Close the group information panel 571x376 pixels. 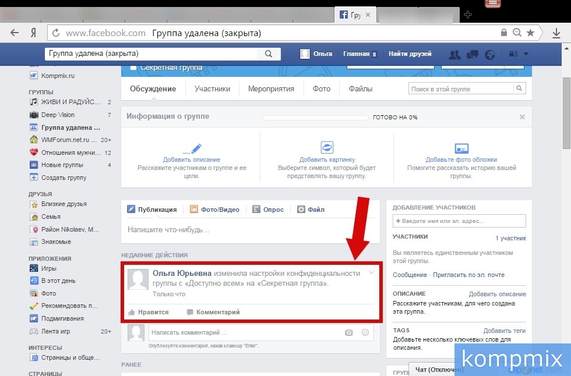tap(522, 117)
